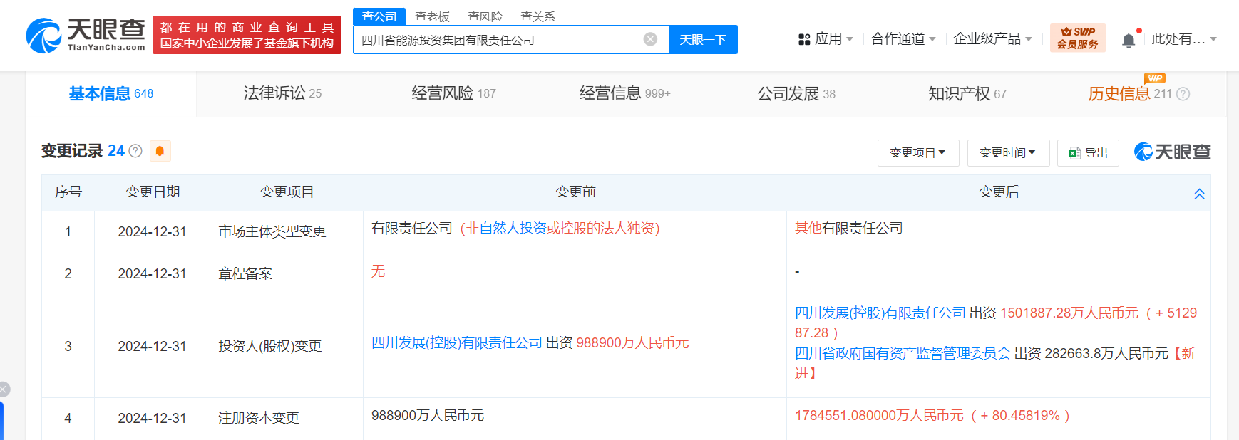
Task: Open the 合作通道 menu
Action: click(903, 39)
